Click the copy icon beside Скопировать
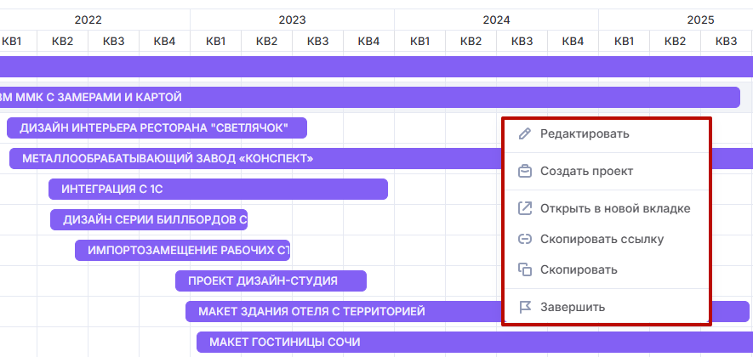The image size is (753, 357). click(525, 269)
